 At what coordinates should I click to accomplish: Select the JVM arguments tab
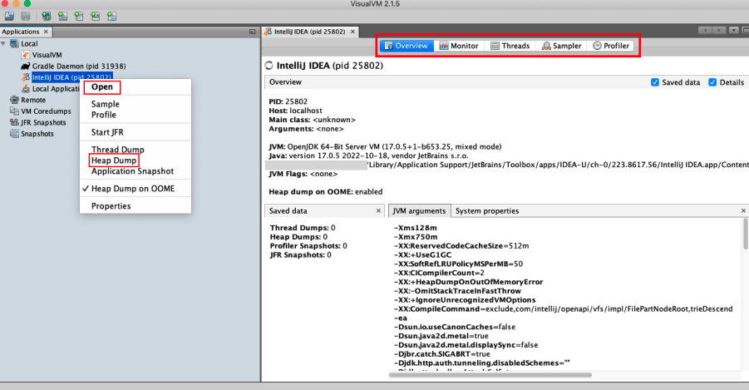tap(420, 210)
